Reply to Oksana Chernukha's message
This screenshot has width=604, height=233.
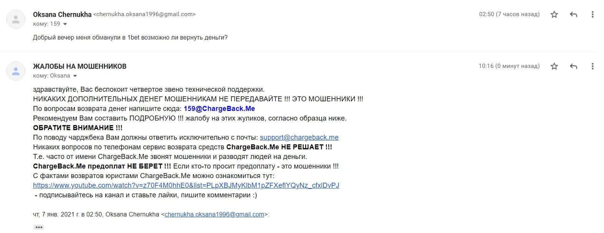(574, 15)
